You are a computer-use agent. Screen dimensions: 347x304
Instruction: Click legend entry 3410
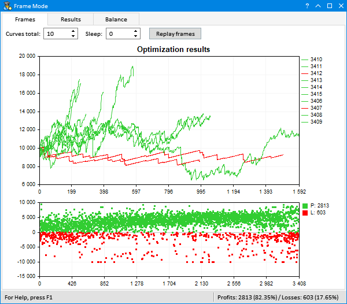point(312,60)
